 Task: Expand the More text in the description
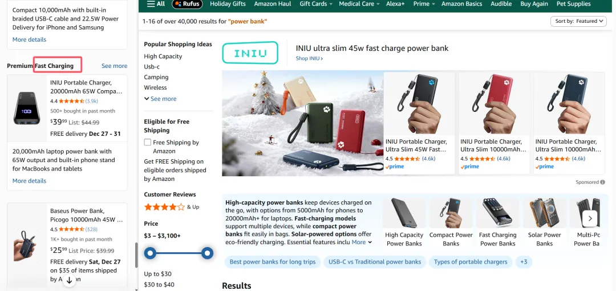362,242
